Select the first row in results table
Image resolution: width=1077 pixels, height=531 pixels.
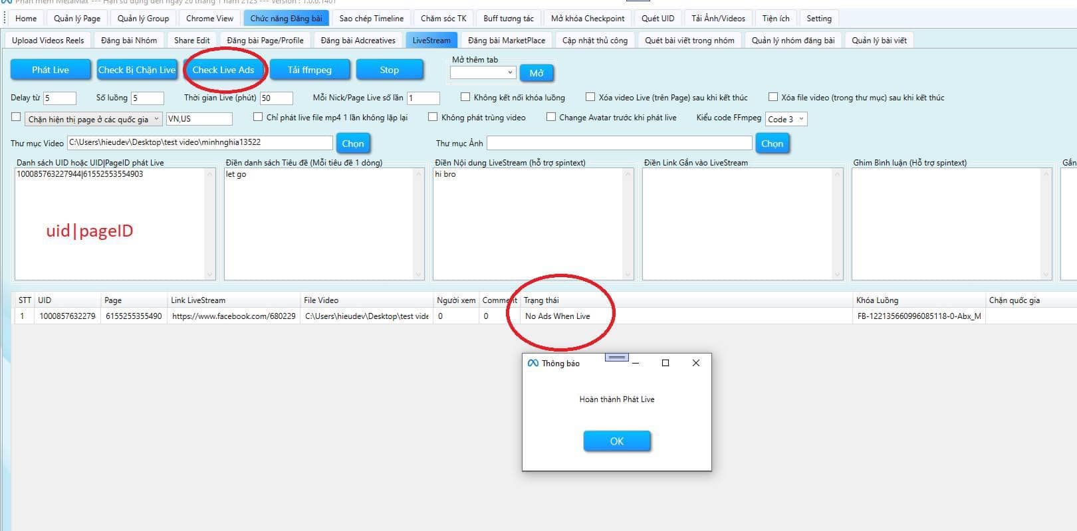tap(266, 316)
